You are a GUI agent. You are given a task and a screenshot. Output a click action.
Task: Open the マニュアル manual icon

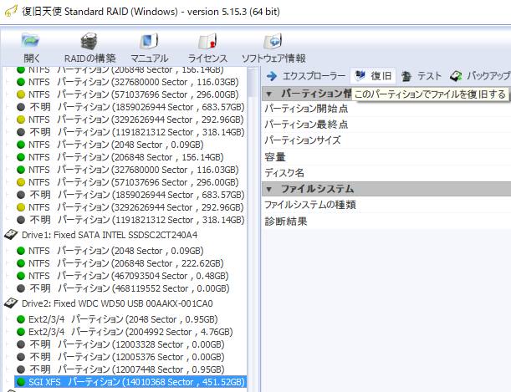tap(149, 47)
